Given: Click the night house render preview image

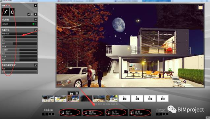Looking at the screenshot, I should point(130,46).
